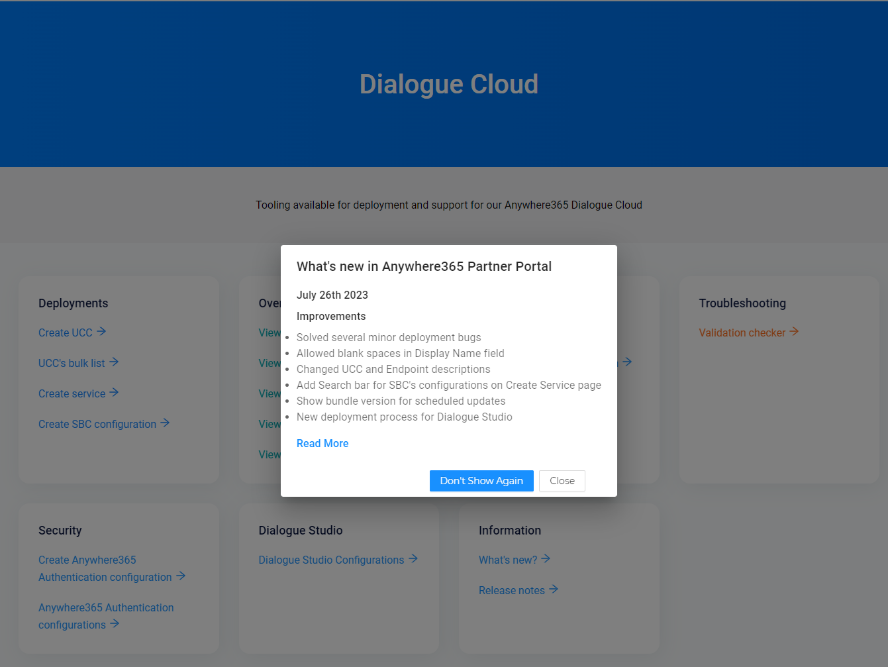Click arrow icon after Authentication configurations list

(115, 624)
